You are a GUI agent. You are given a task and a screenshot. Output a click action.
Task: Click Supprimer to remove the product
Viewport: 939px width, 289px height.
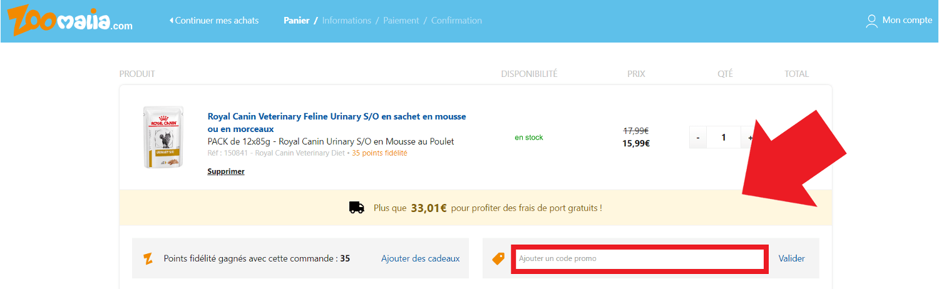(226, 171)
